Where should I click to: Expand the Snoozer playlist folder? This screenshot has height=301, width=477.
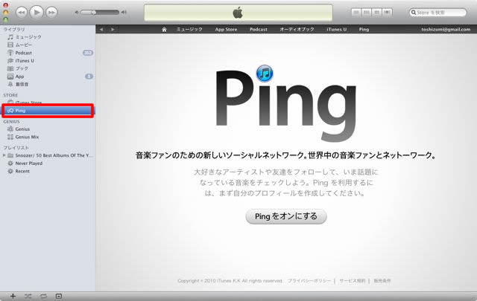pos(4,155)
